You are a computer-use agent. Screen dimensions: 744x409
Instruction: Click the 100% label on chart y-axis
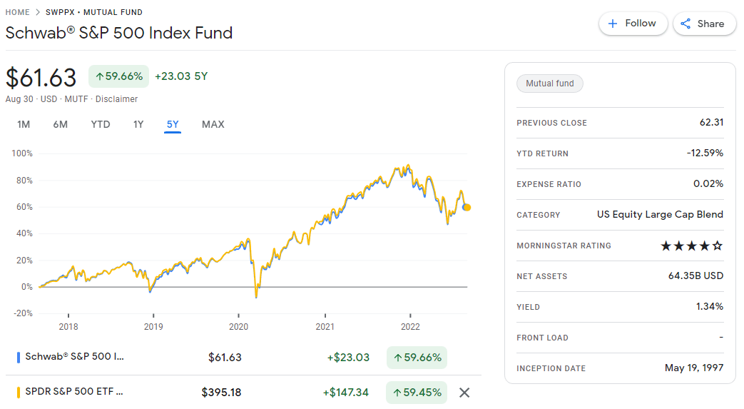pyautogui.click(x=22, y=153)
